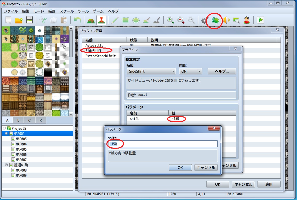Close the パラメータ dialog
Screen dimensions: 297x200
point(214,128)
